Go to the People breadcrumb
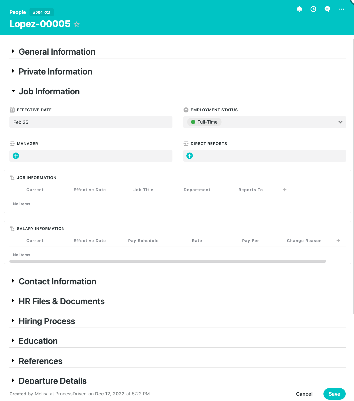This screenshot has width=354, height=401. [18, 12]
